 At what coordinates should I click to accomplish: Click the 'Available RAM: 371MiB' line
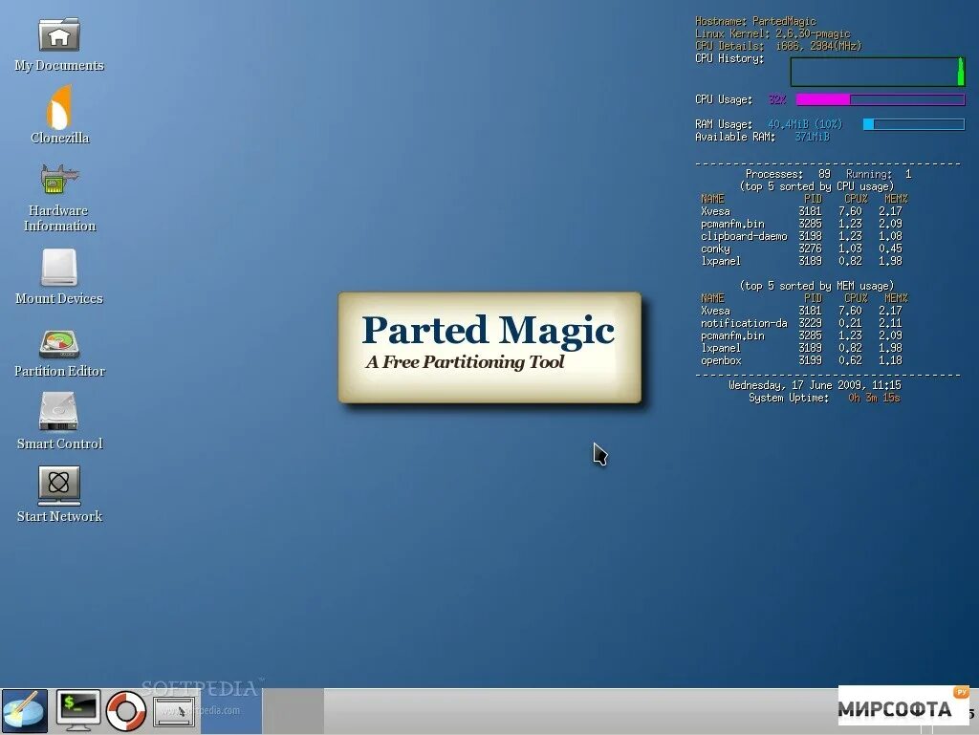coord(762,137)
